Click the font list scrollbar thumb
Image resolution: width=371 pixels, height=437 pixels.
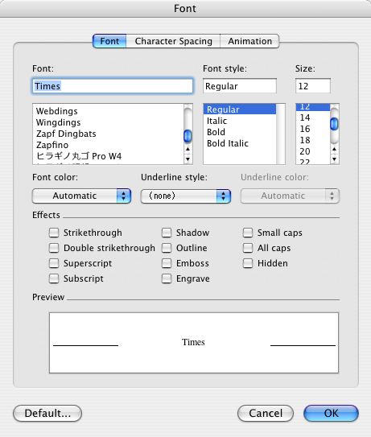point(188,136)
